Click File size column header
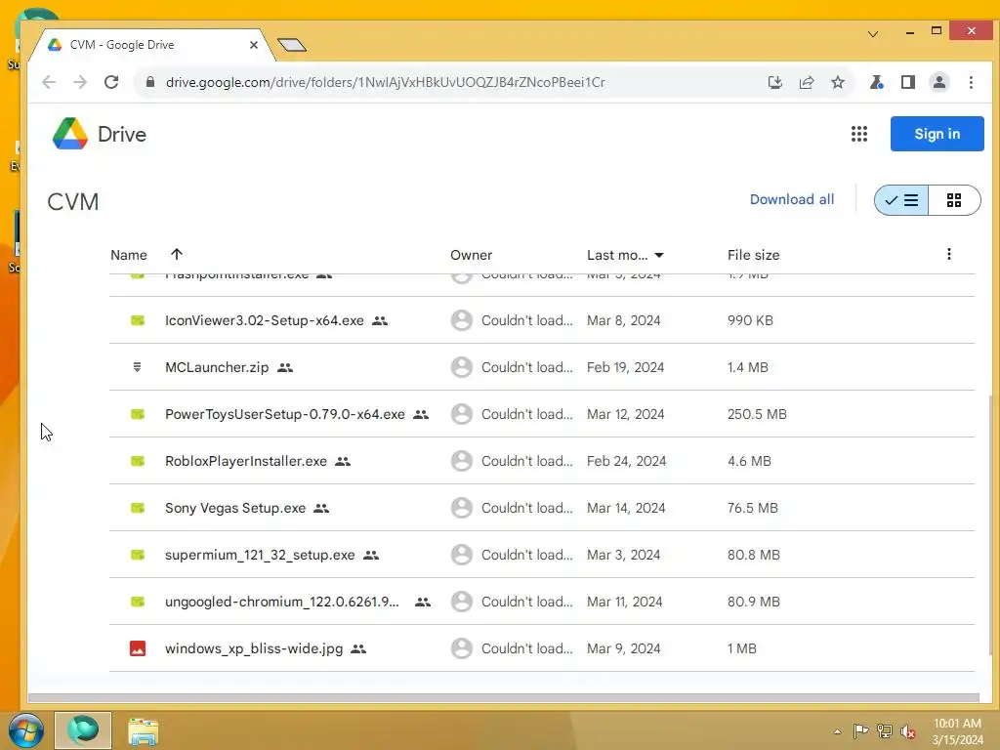 pos(753,255)
